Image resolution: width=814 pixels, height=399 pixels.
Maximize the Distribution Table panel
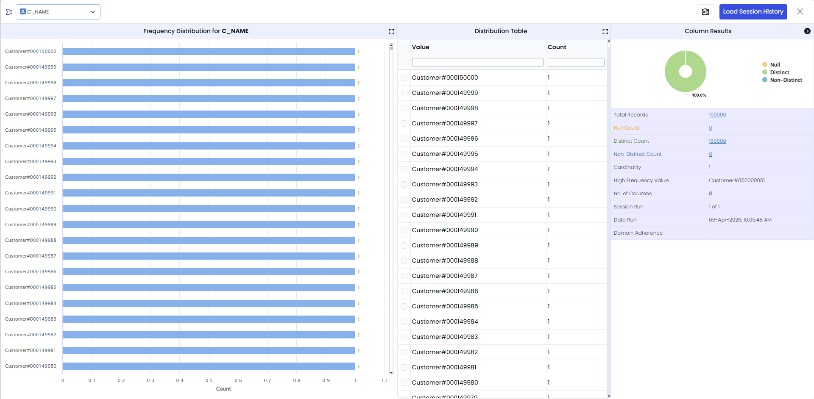[x=605, y=32]
